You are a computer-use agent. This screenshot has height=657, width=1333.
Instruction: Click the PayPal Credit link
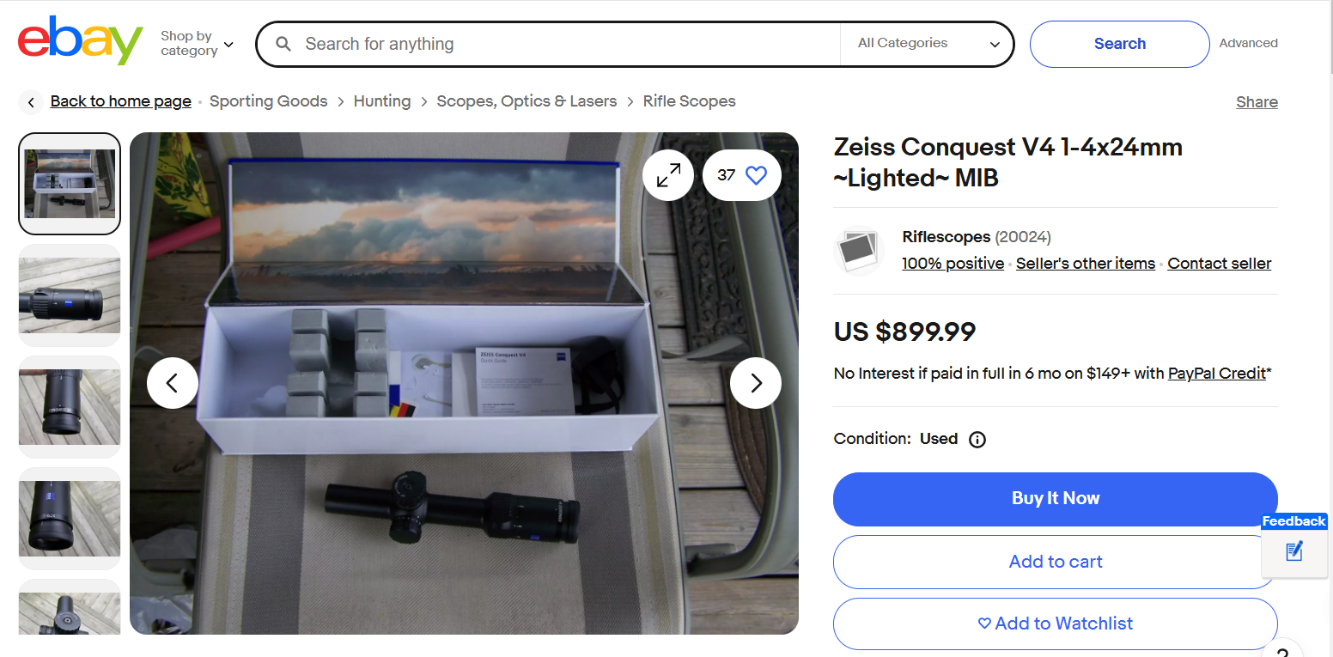tap(1216, 374)
